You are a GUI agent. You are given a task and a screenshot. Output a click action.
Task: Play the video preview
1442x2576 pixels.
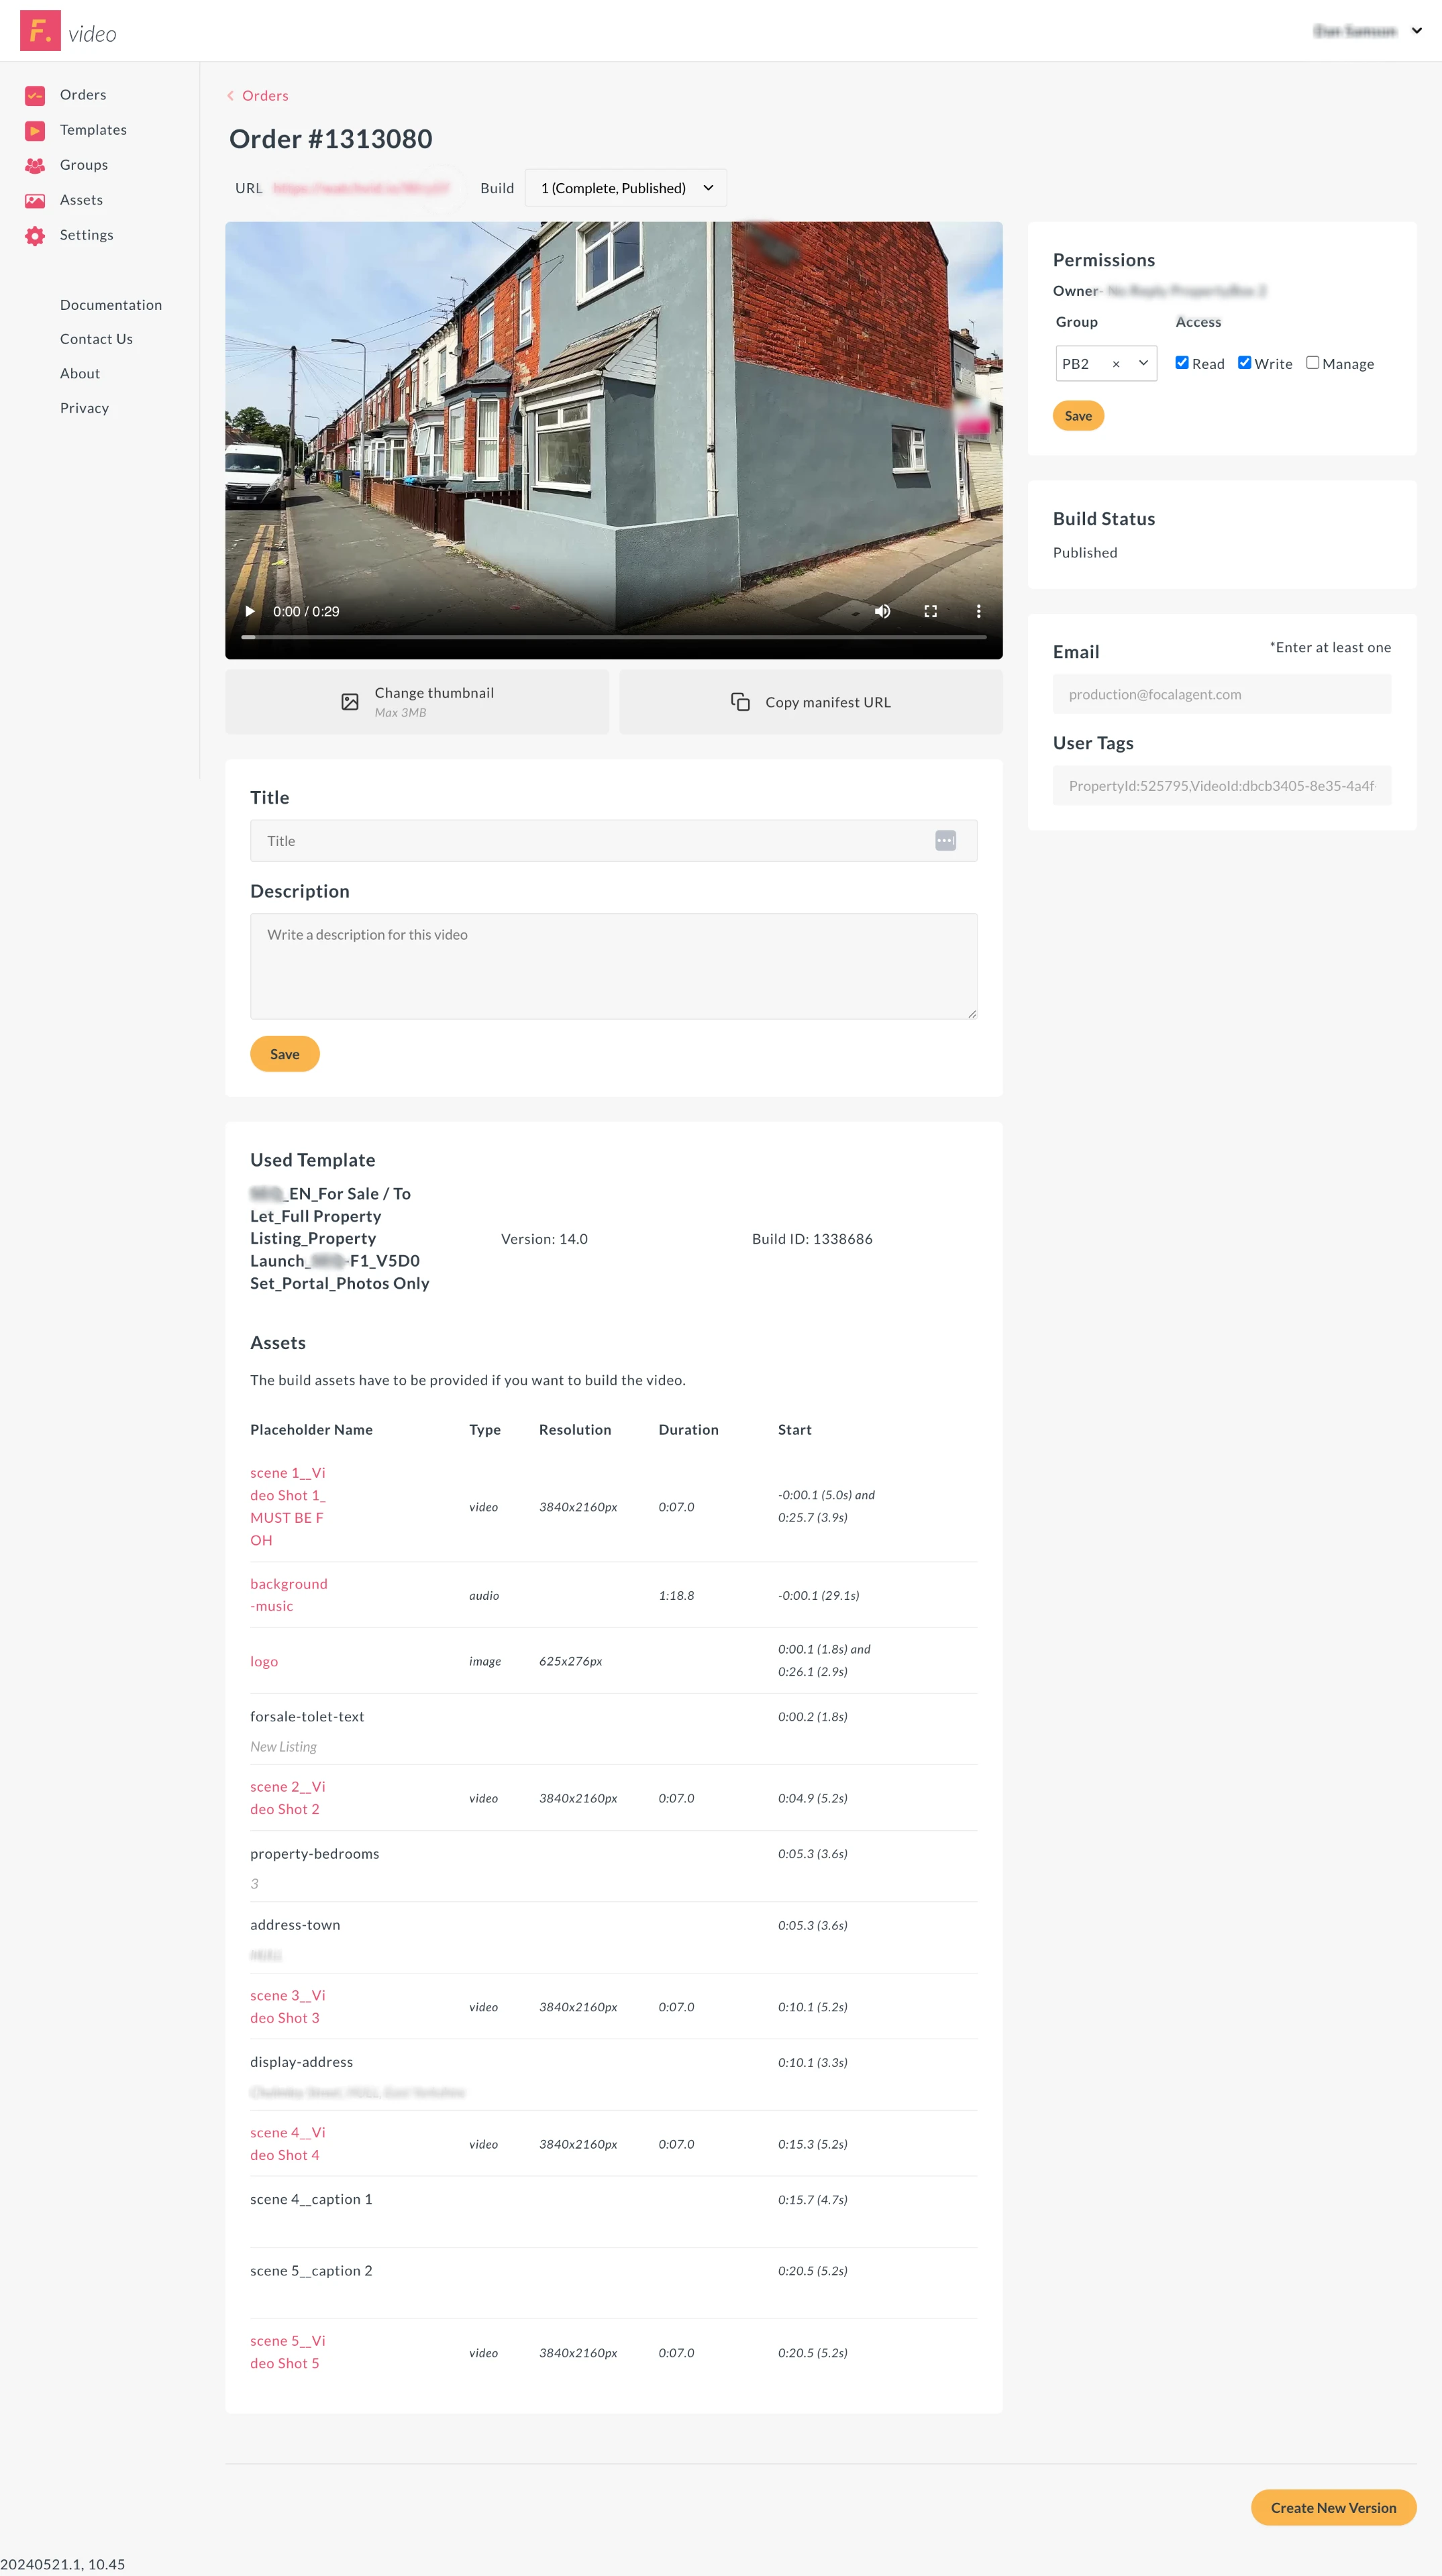250,611
